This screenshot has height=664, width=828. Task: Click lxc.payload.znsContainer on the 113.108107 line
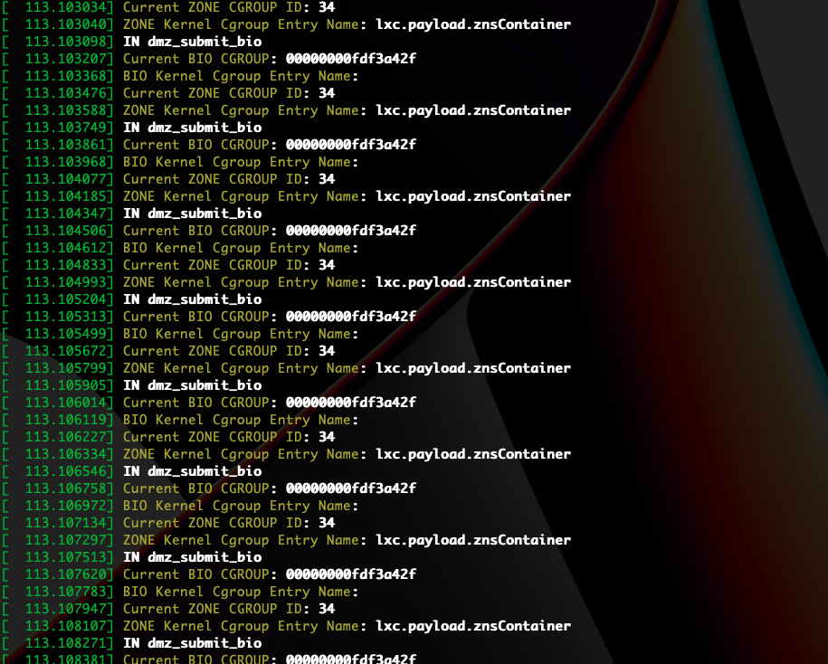coord(473,627)
